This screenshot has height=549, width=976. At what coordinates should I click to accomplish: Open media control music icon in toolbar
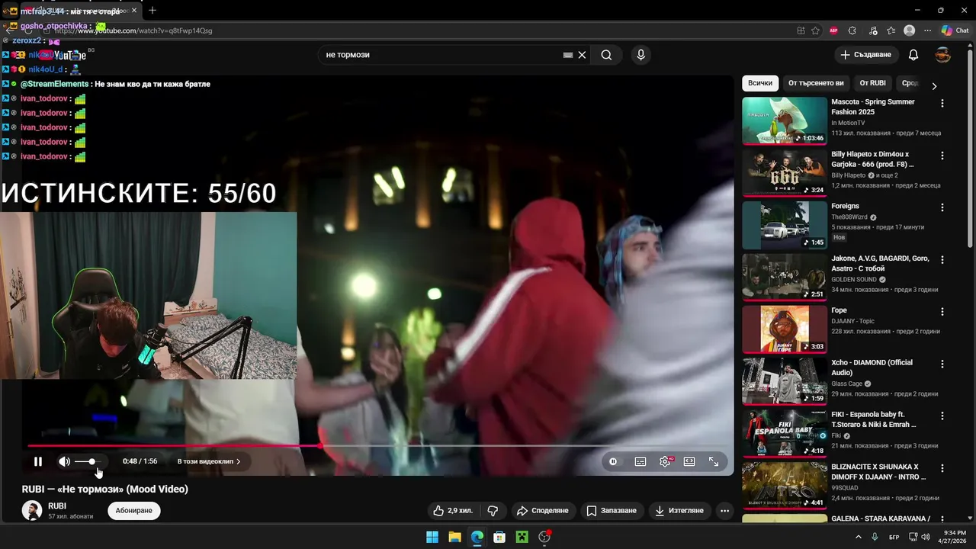coord(872,30)
